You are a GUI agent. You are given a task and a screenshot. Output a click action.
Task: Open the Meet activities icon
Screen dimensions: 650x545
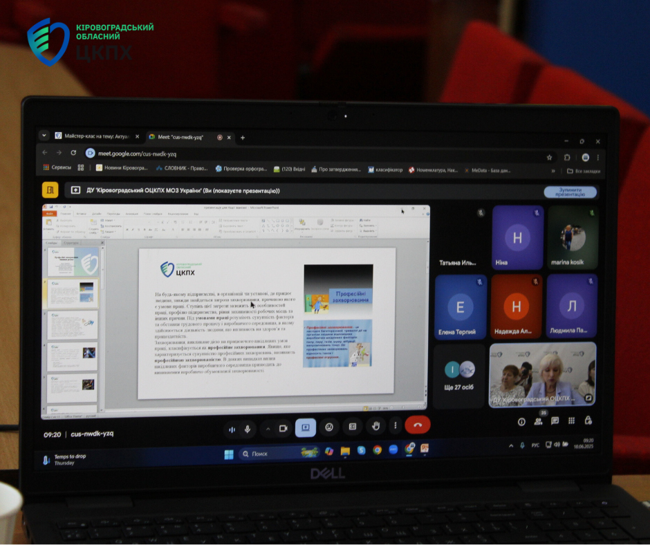coord(571,421)
